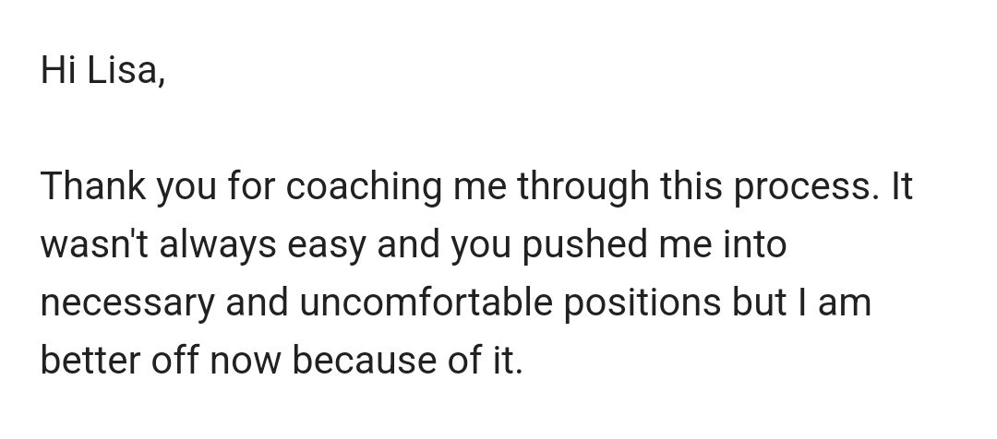Click the word "Thank" in the message
997x439 pixels.
point(93,186)
